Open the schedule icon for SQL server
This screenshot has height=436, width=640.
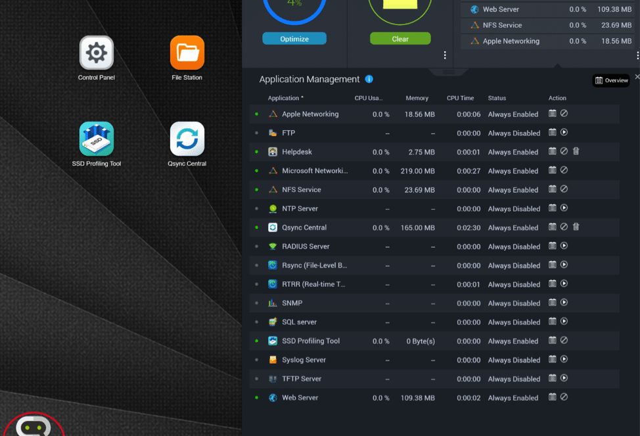pyautogui.click(x=552, y=321)
